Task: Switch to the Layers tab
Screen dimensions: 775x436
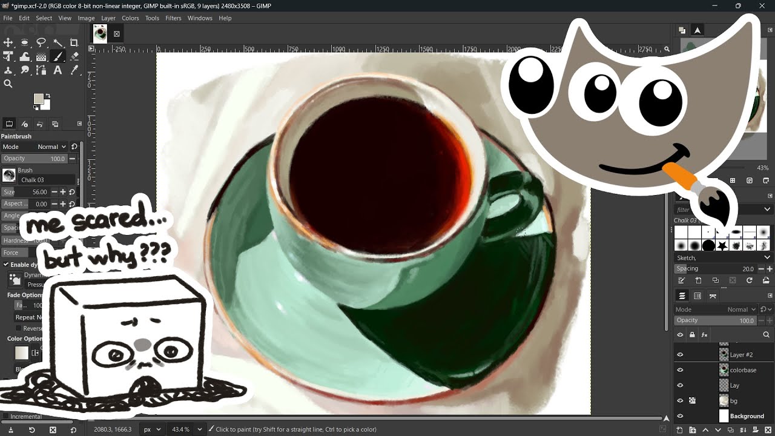Action: click(682, 296)
